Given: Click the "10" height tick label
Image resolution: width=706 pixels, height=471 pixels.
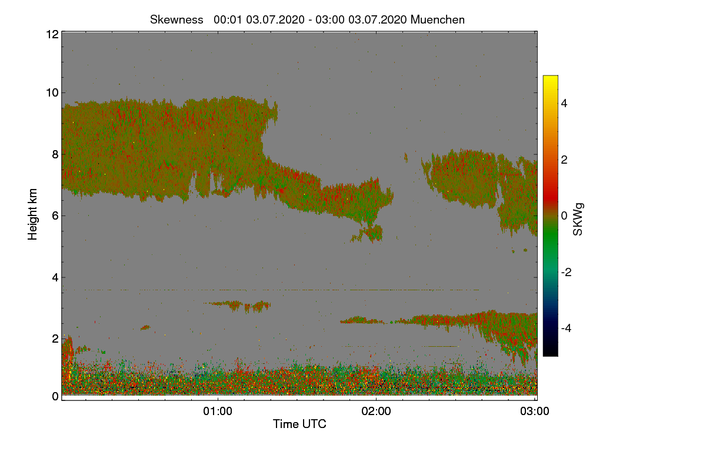Looking at the screenshot, I should click(52, 92).
